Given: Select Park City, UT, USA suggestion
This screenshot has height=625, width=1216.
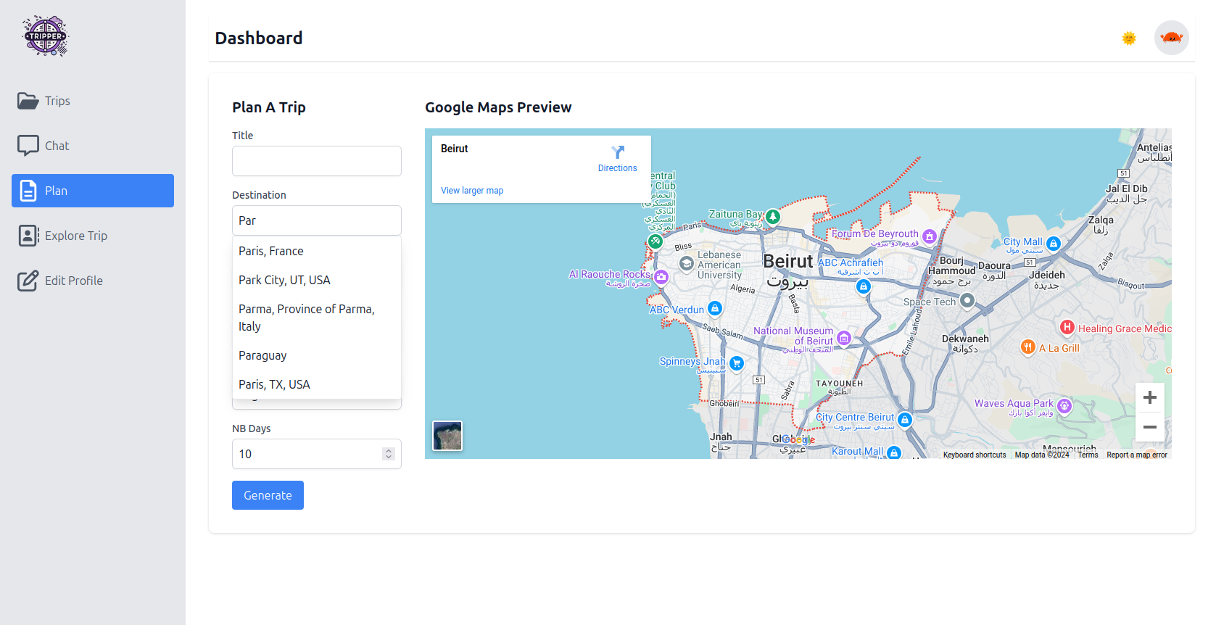Looking at the screenshot, I should click(317, 280).
